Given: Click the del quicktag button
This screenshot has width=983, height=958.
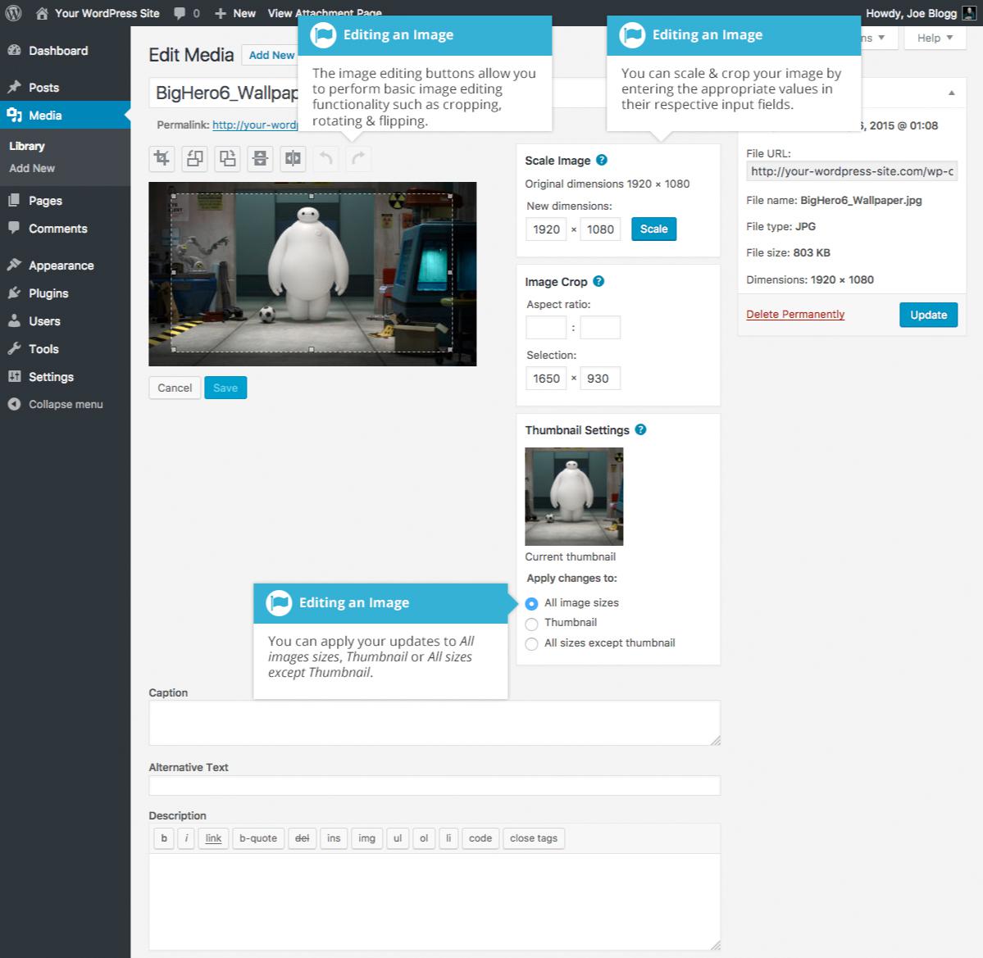Looking at the screenshot, I should pos(303,838).
